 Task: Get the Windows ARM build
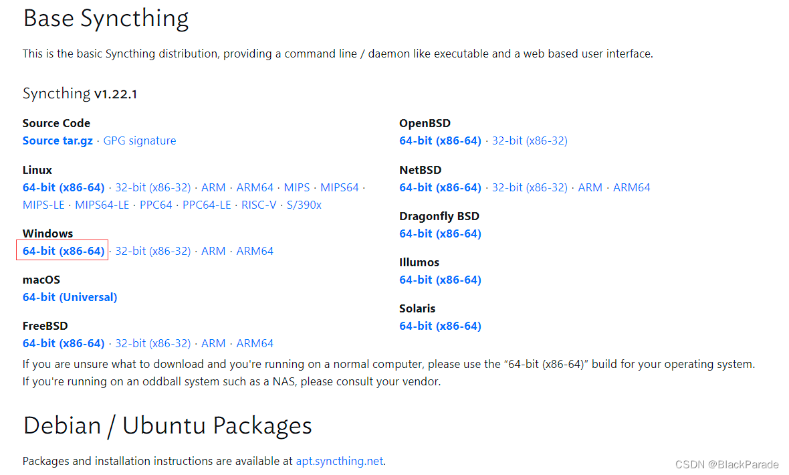tap(213, 251)
